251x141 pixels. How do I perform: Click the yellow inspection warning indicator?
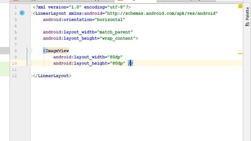(240, 6)
